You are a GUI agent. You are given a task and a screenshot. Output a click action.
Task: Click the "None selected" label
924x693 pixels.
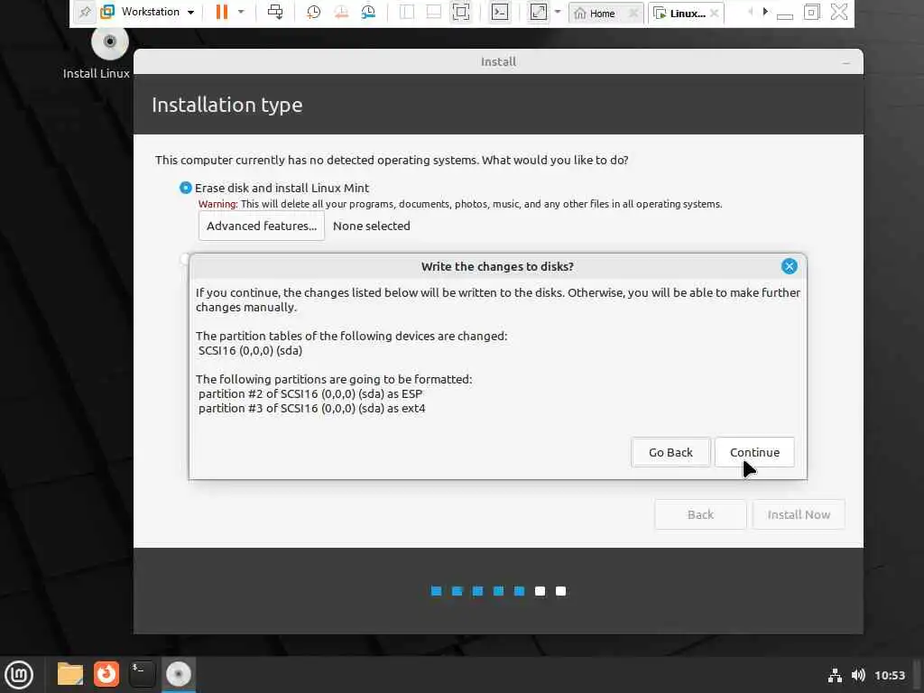371,226
